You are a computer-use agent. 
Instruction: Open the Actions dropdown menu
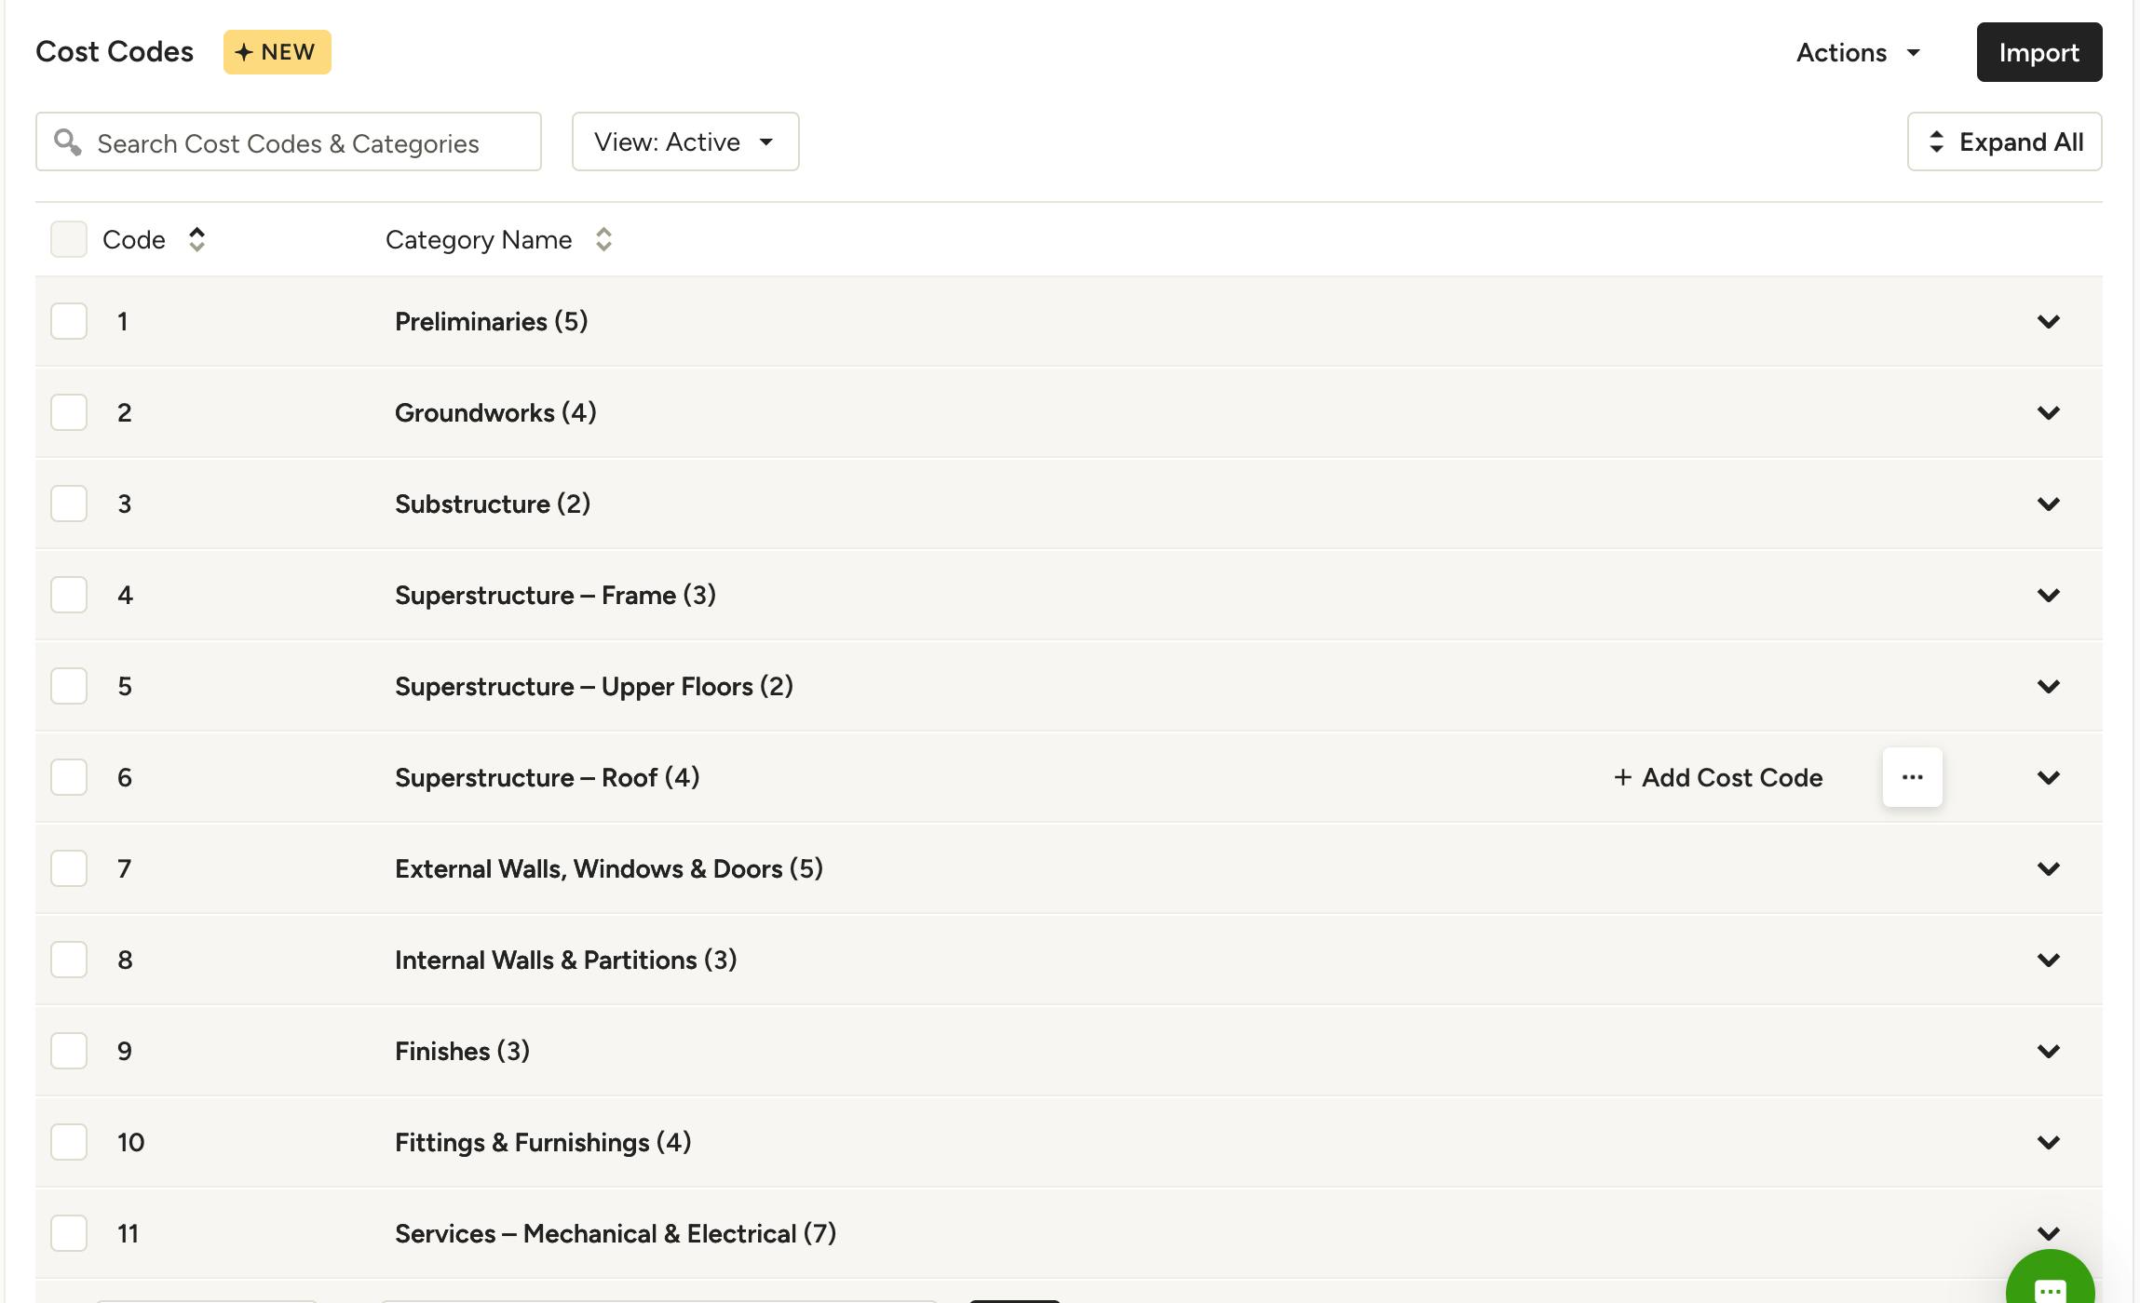coord(1858,52)
